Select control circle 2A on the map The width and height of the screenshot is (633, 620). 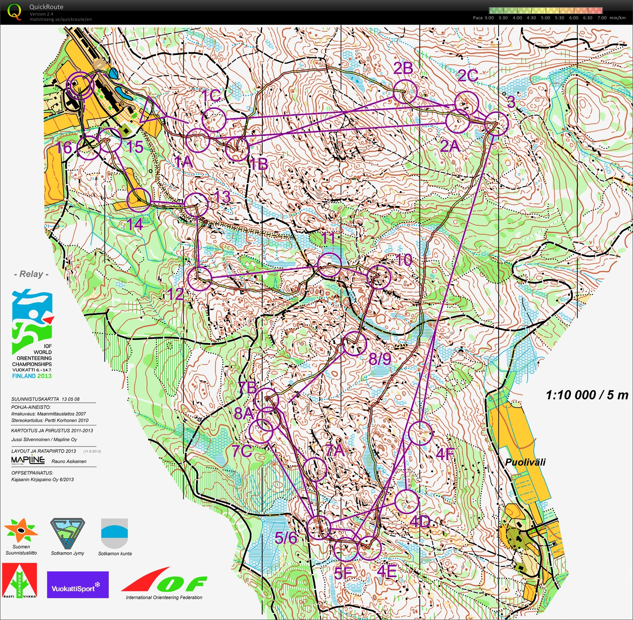[x=458, y=121]
